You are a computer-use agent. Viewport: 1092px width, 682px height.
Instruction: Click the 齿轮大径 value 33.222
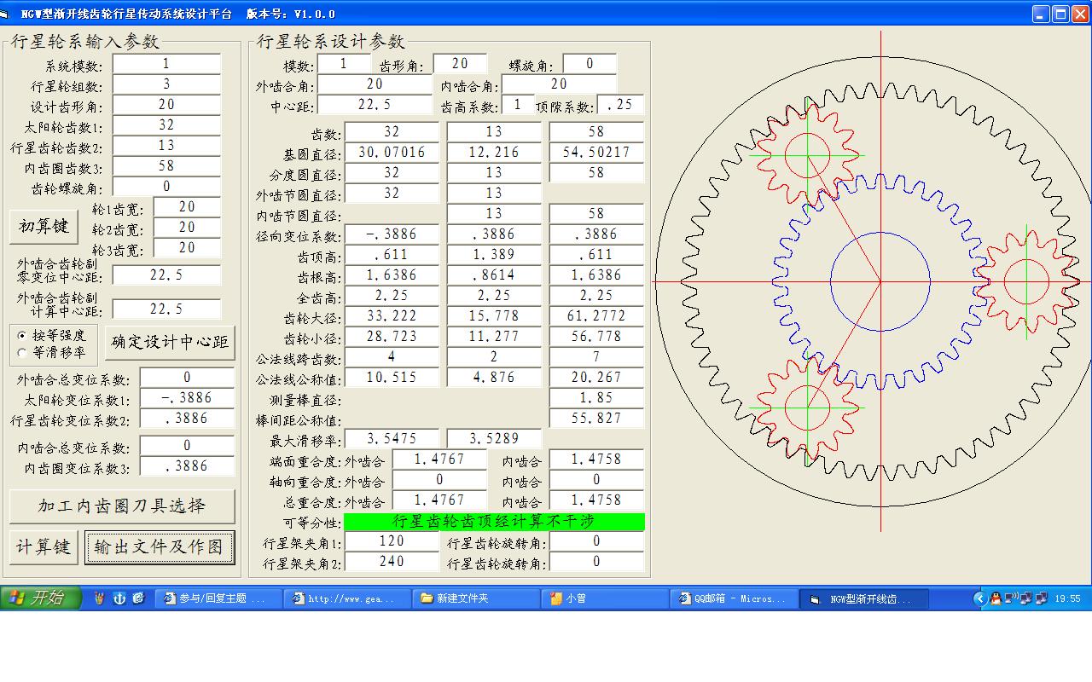click(x=392, y=315)
